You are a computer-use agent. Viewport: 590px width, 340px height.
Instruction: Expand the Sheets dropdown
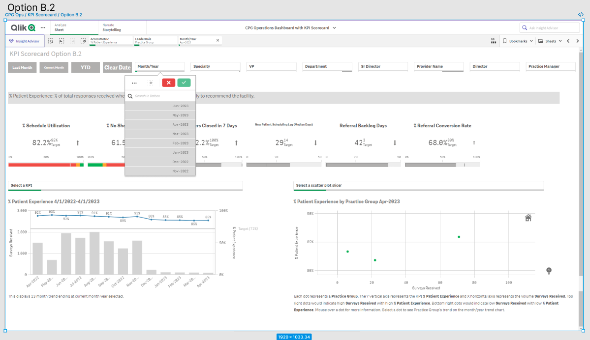(560, 41)
